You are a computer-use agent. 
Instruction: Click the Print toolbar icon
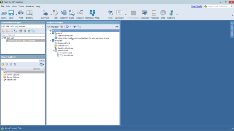tap(21, 13)
